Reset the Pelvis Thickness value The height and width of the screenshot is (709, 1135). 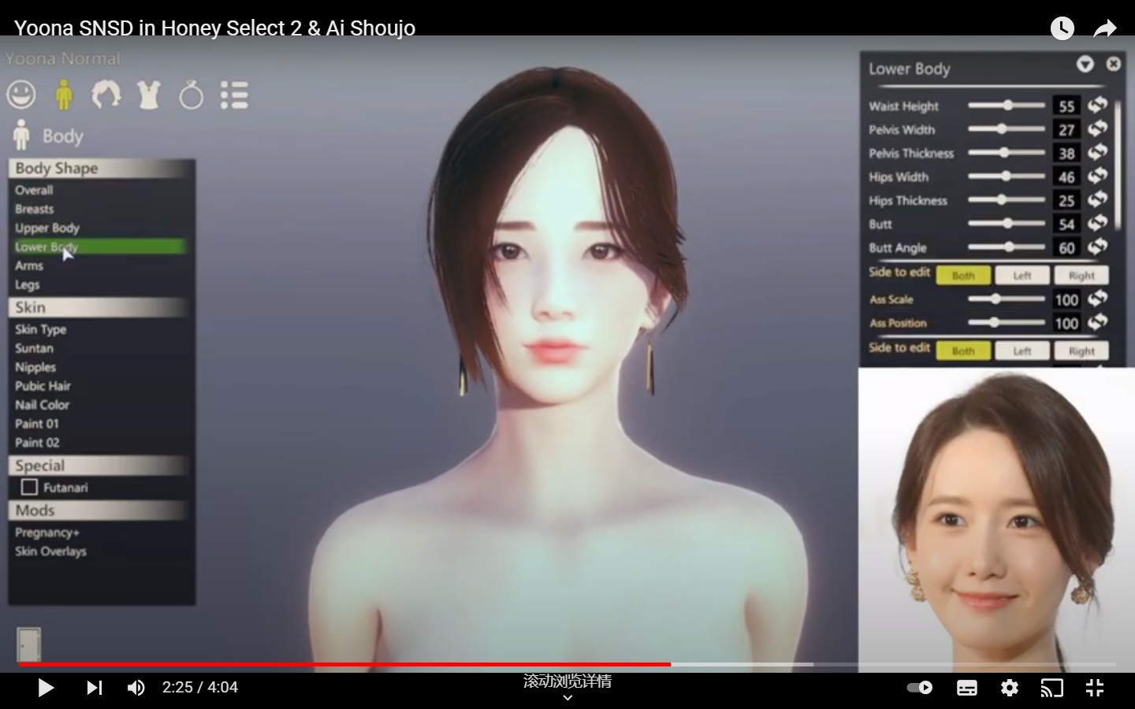click(1097, 152)
